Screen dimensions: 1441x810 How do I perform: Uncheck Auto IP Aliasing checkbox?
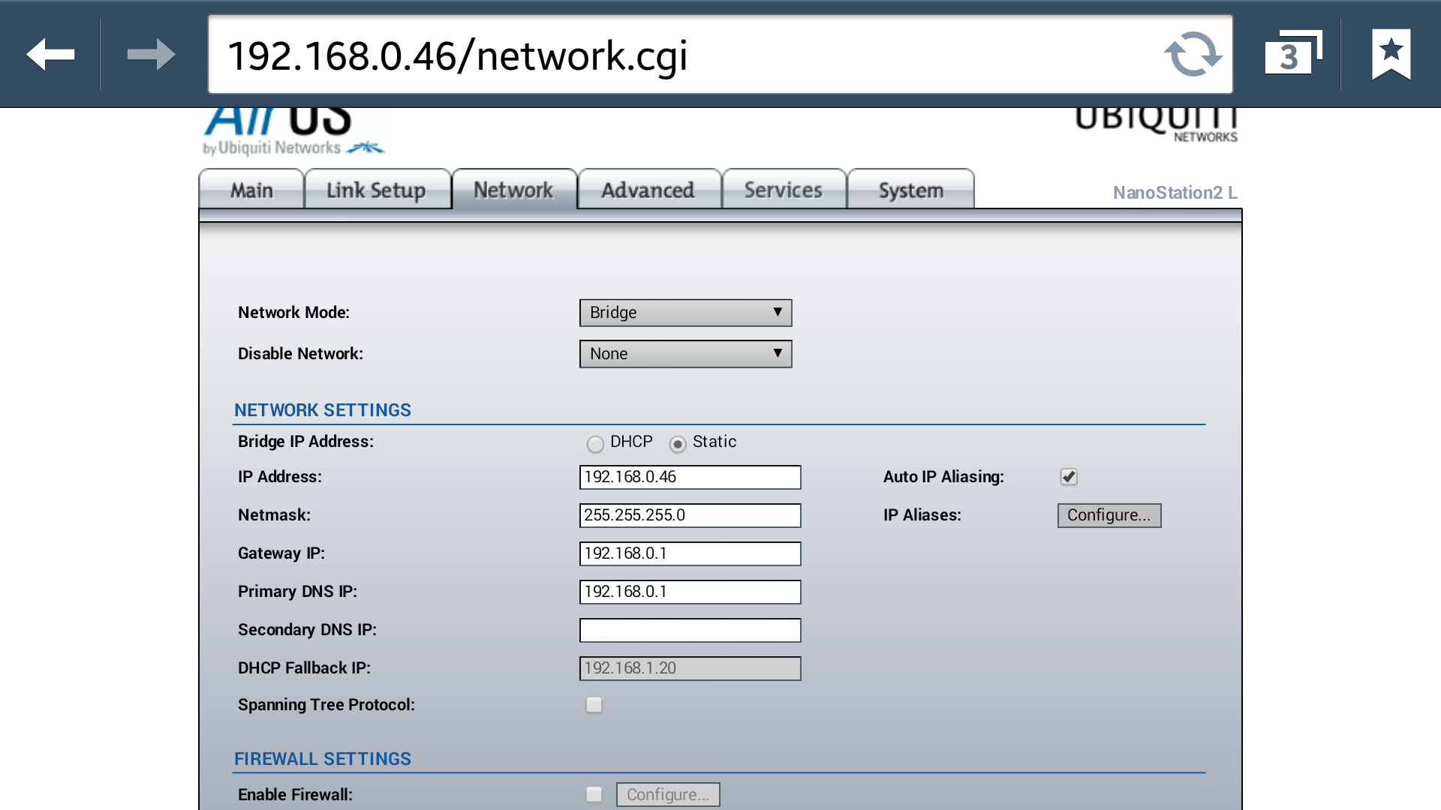[1069, 477]
